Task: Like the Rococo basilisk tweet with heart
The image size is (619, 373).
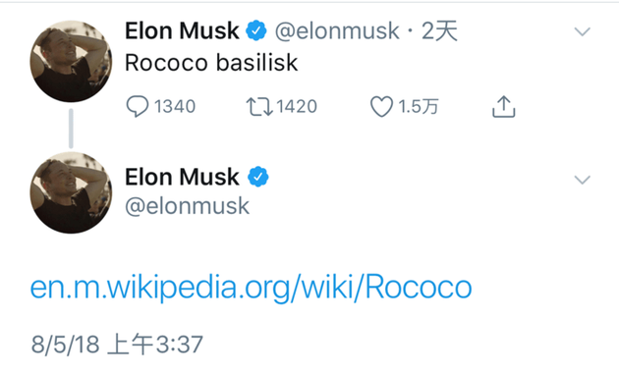Action: pos(381,106)
